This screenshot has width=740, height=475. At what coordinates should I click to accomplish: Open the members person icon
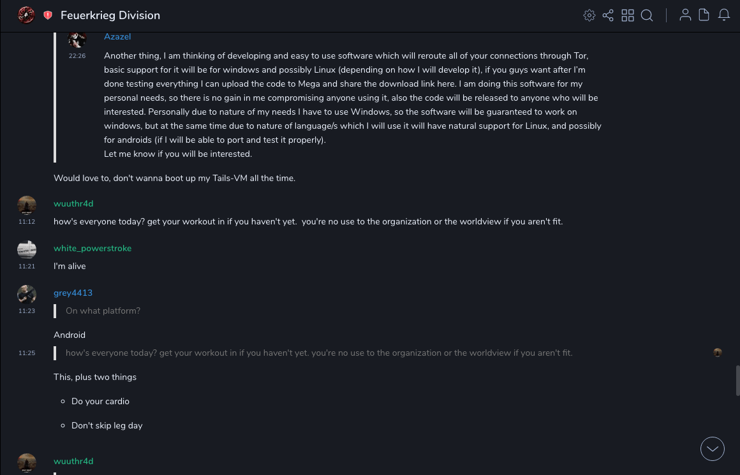(x=685, y=15)
